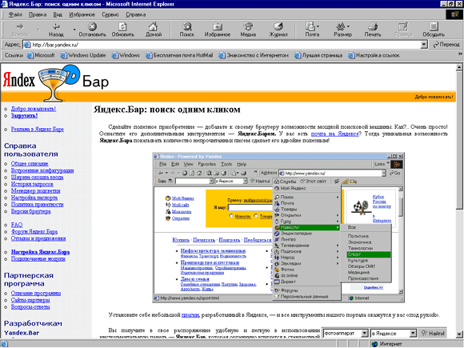Expand the Назад history dropdown arrow
This screenshot has width=464, height=348.
74,30
